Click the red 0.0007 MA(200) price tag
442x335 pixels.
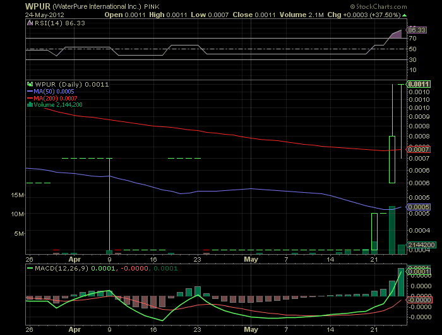point(418,150)
